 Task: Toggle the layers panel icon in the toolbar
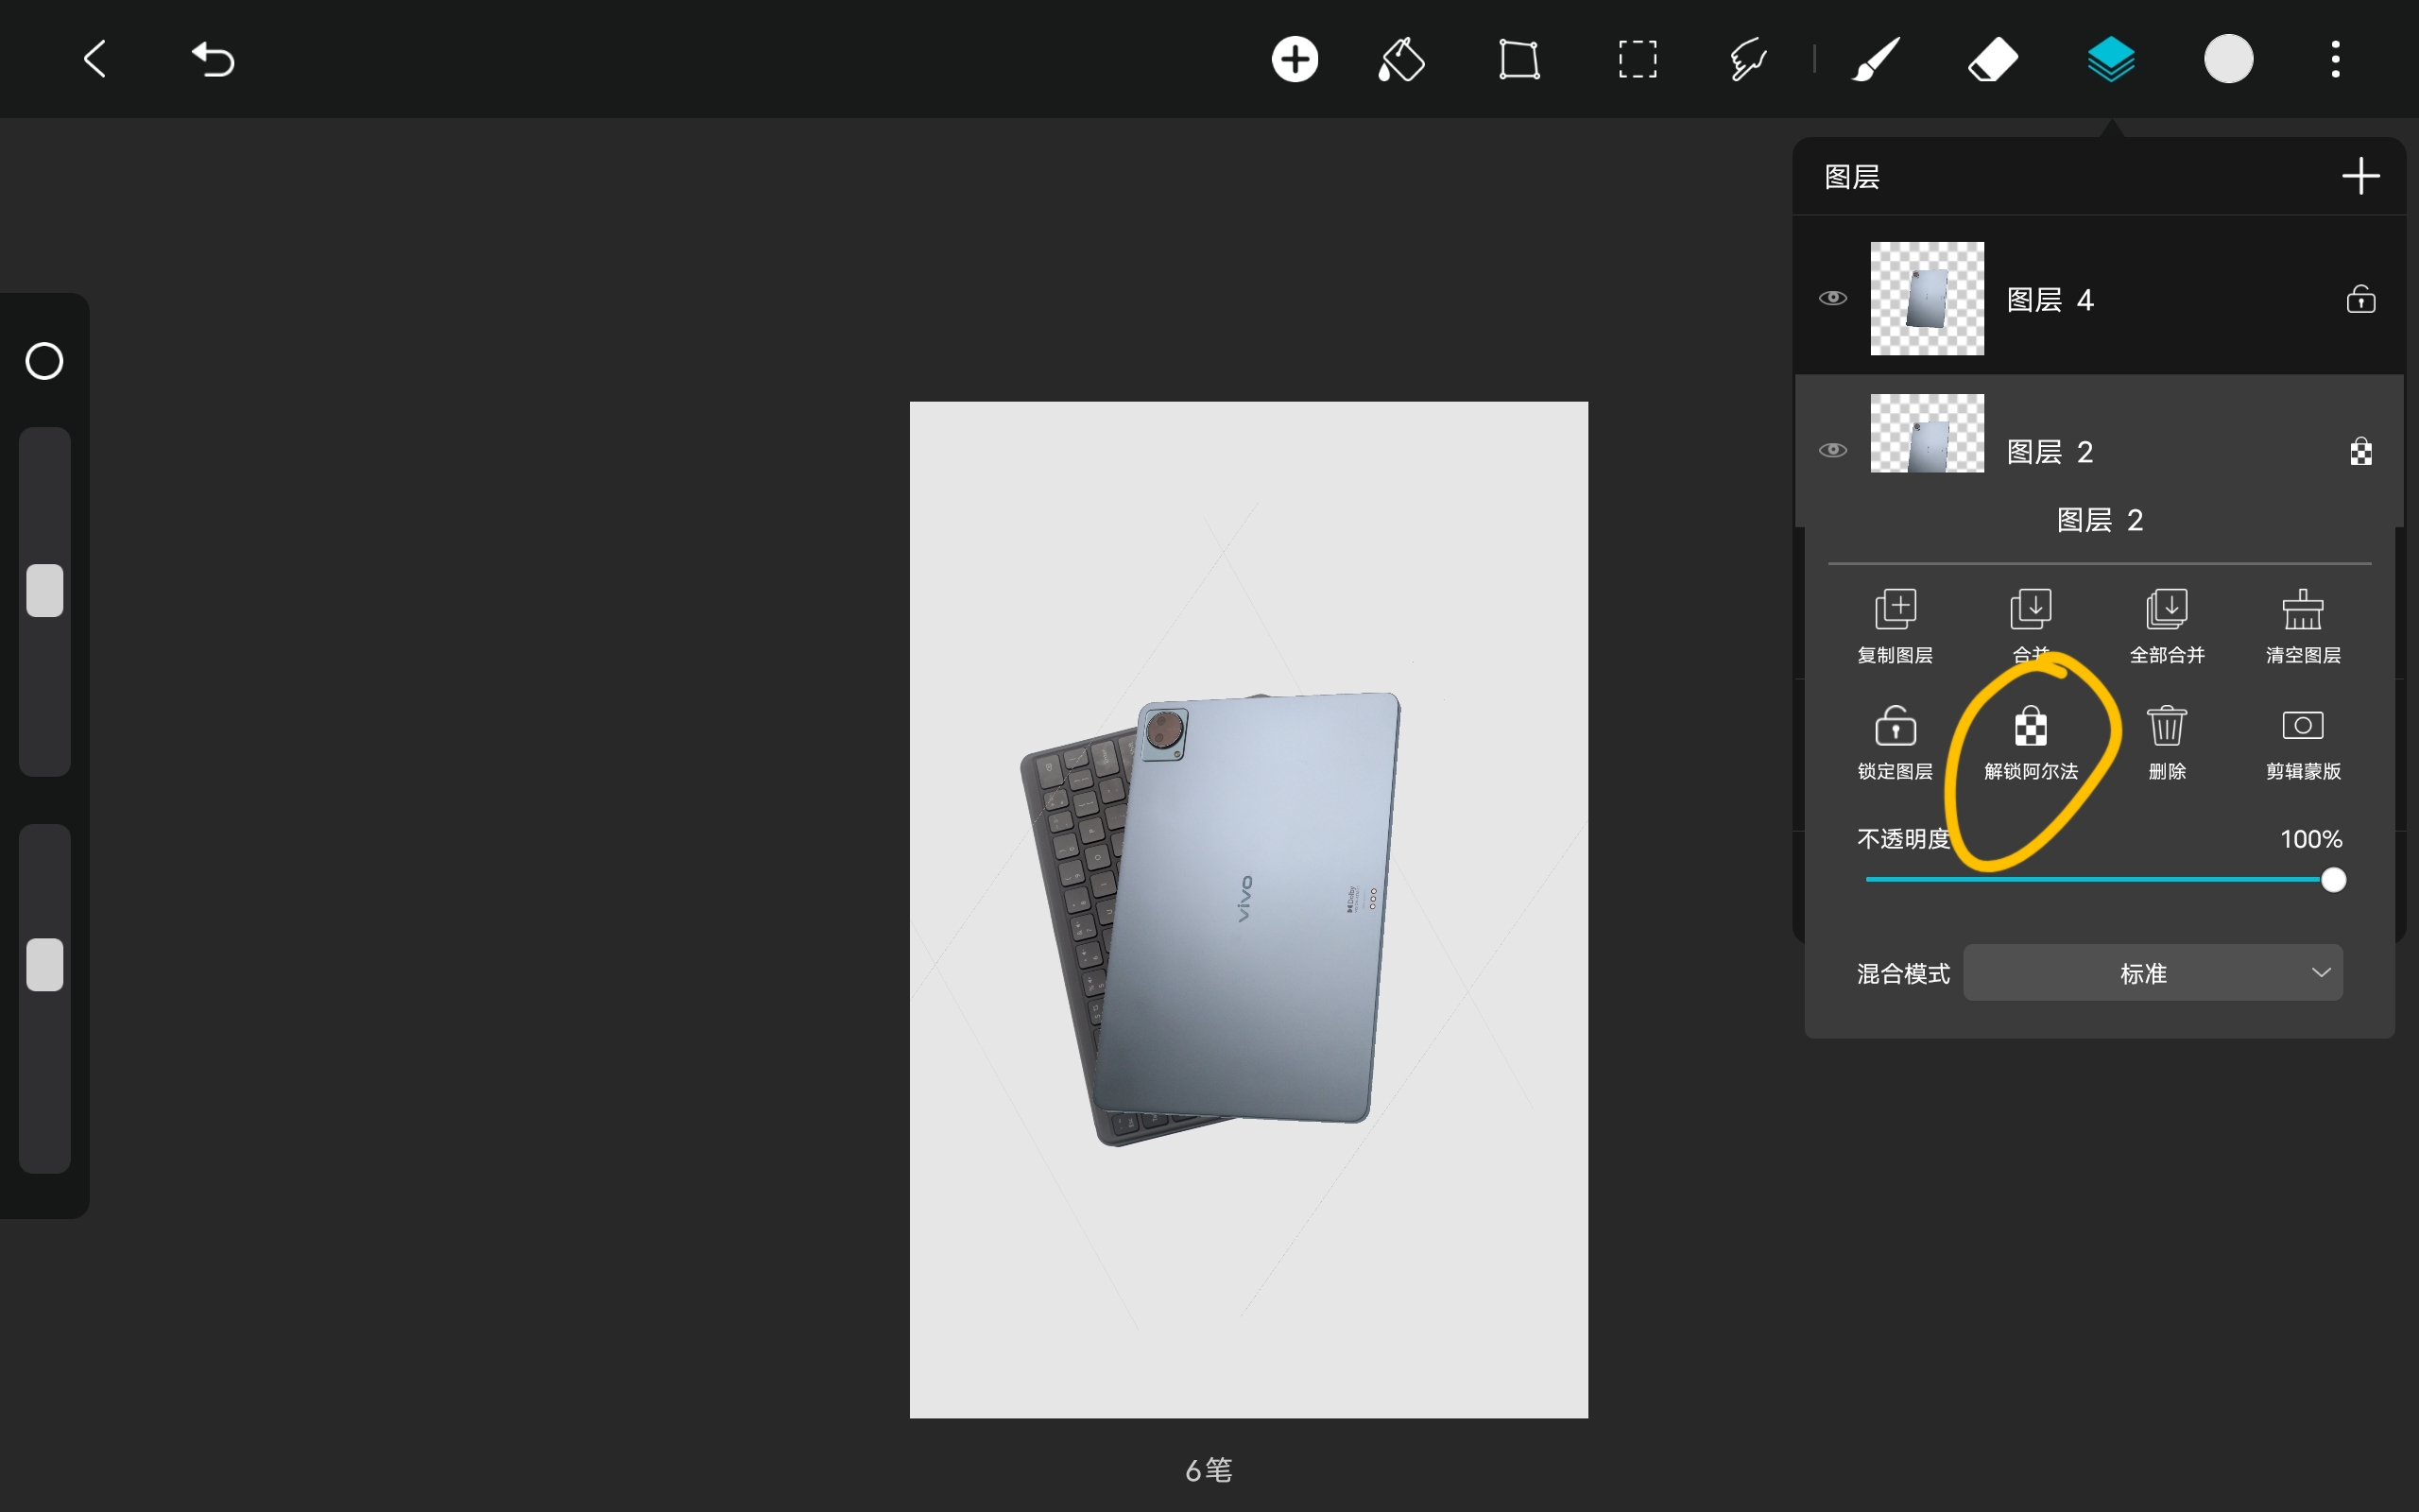coord(2110,60)
